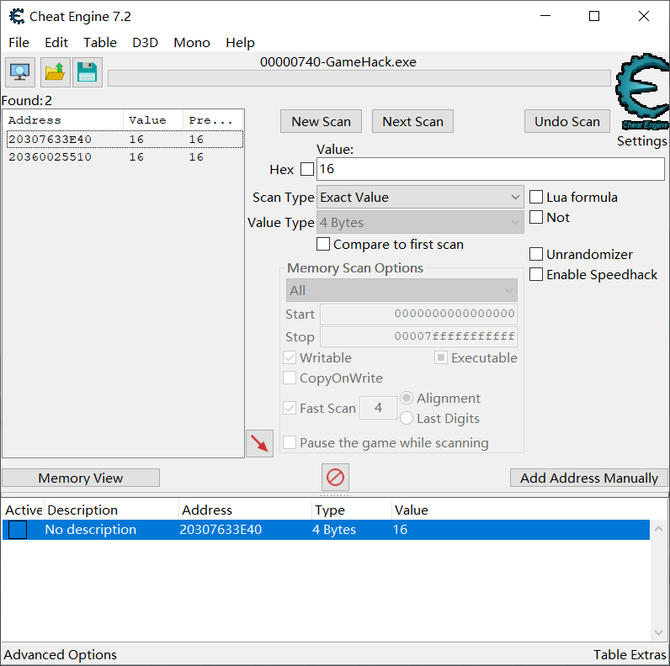Click address table scrollbar down arrow

[x=658, y=632]
